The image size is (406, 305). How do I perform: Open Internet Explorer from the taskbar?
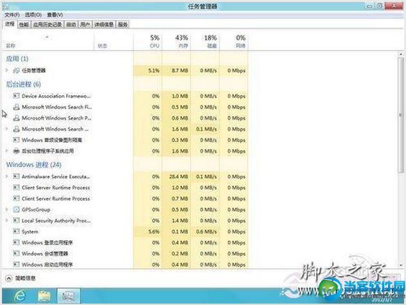click(x=20, y=296)
